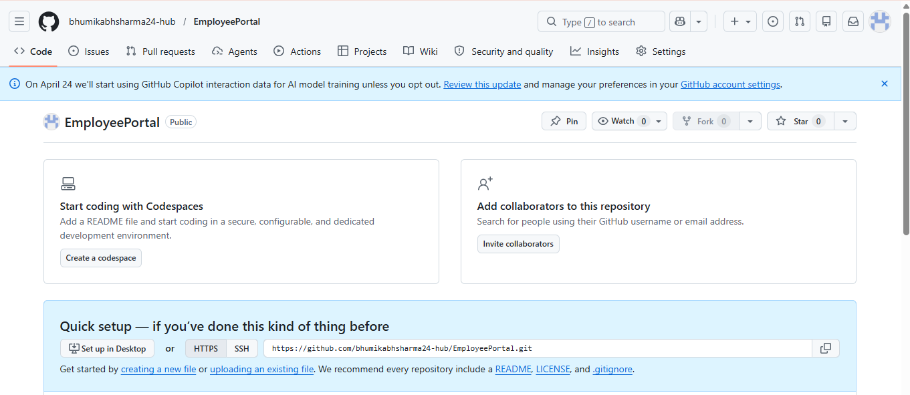Dismiss the Copilot data banner

885,84
